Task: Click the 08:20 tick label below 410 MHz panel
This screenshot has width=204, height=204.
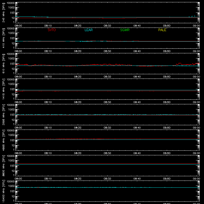Action: (78, 51)
